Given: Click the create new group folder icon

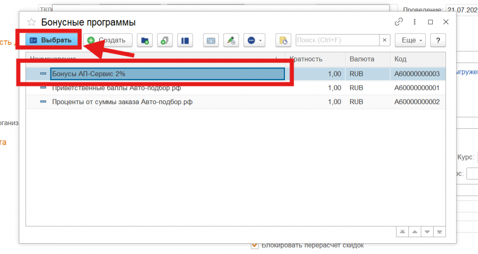Looking at the screenshot, I should [x=145, y=41].
